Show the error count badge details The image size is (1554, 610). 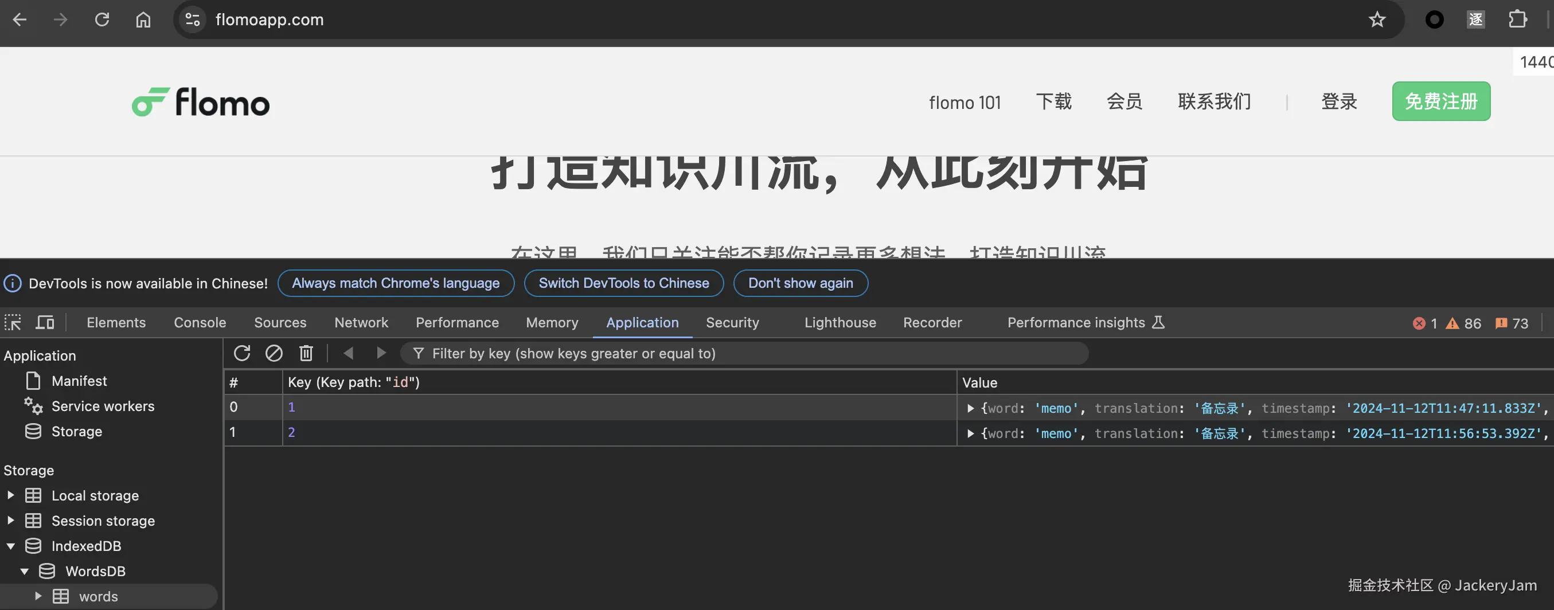click(x=1425, y=323)
